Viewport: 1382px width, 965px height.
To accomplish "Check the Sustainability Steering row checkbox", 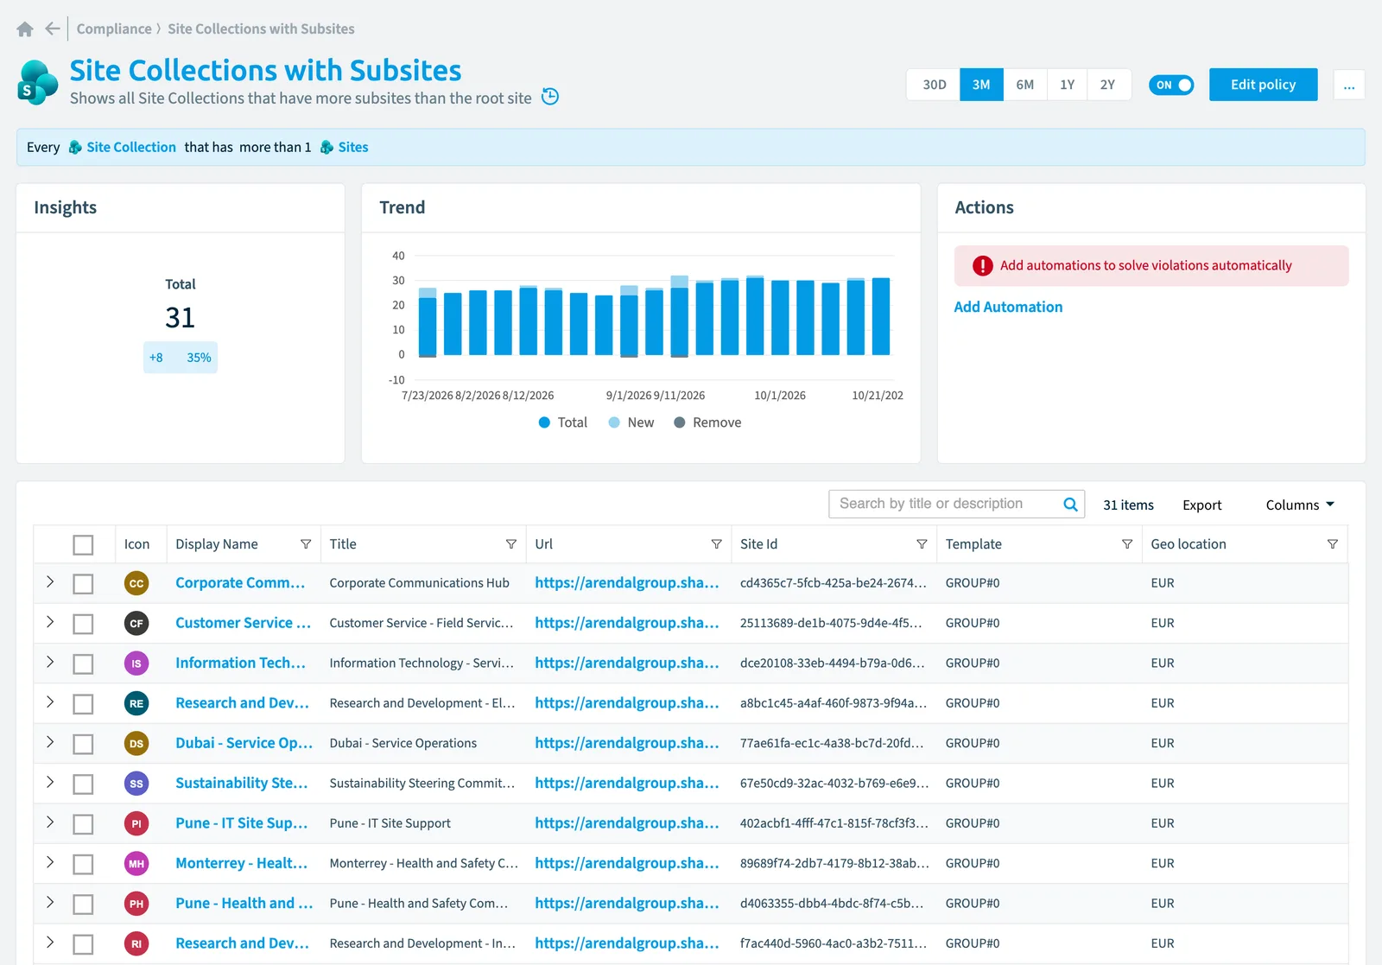I will pos(83,784).
